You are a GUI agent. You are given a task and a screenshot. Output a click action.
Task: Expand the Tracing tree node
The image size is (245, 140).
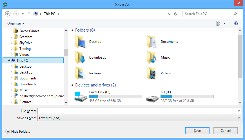point(12,49)
